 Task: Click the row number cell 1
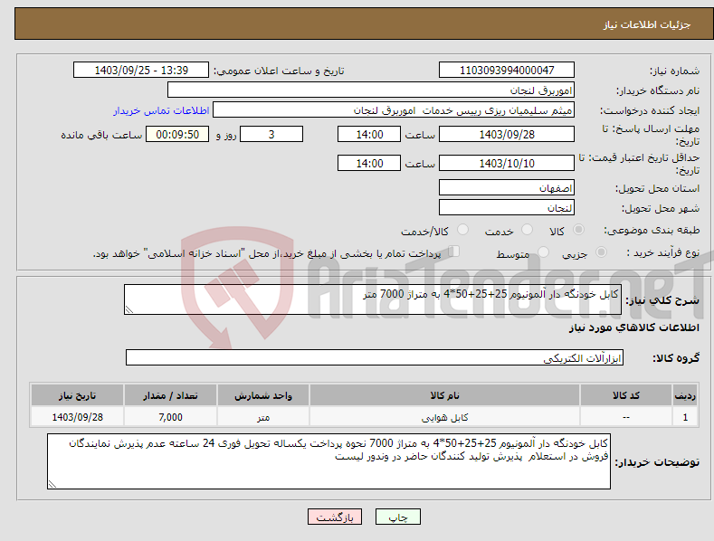(x=685, y=417)
